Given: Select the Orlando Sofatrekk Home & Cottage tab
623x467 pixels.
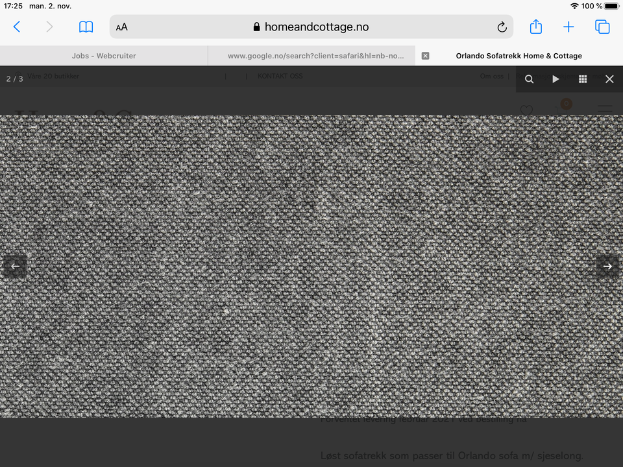Looking at the screenshot, I should 519,56.
